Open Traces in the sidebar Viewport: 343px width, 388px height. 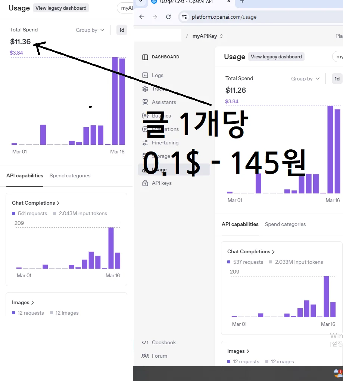159,89
